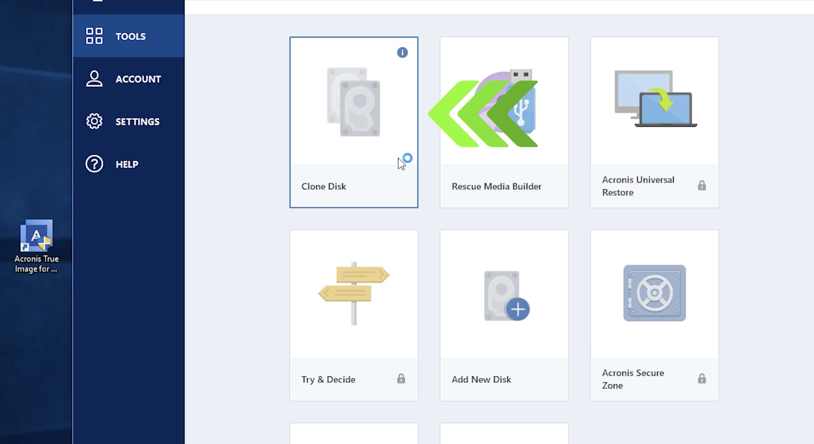Select the Clone Disk label text
The width and height of the screenshot is (814, 444).
[x=323, y=186]
